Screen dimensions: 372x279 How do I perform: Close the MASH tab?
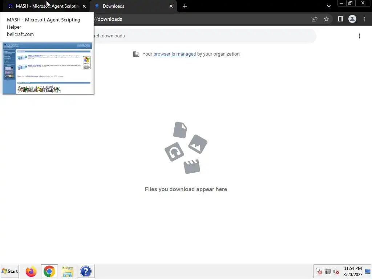pos(84,6)
